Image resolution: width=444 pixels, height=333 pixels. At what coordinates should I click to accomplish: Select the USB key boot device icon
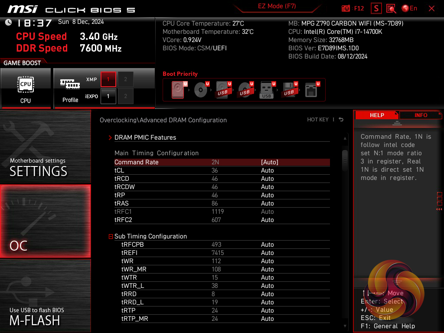point(267,90)
